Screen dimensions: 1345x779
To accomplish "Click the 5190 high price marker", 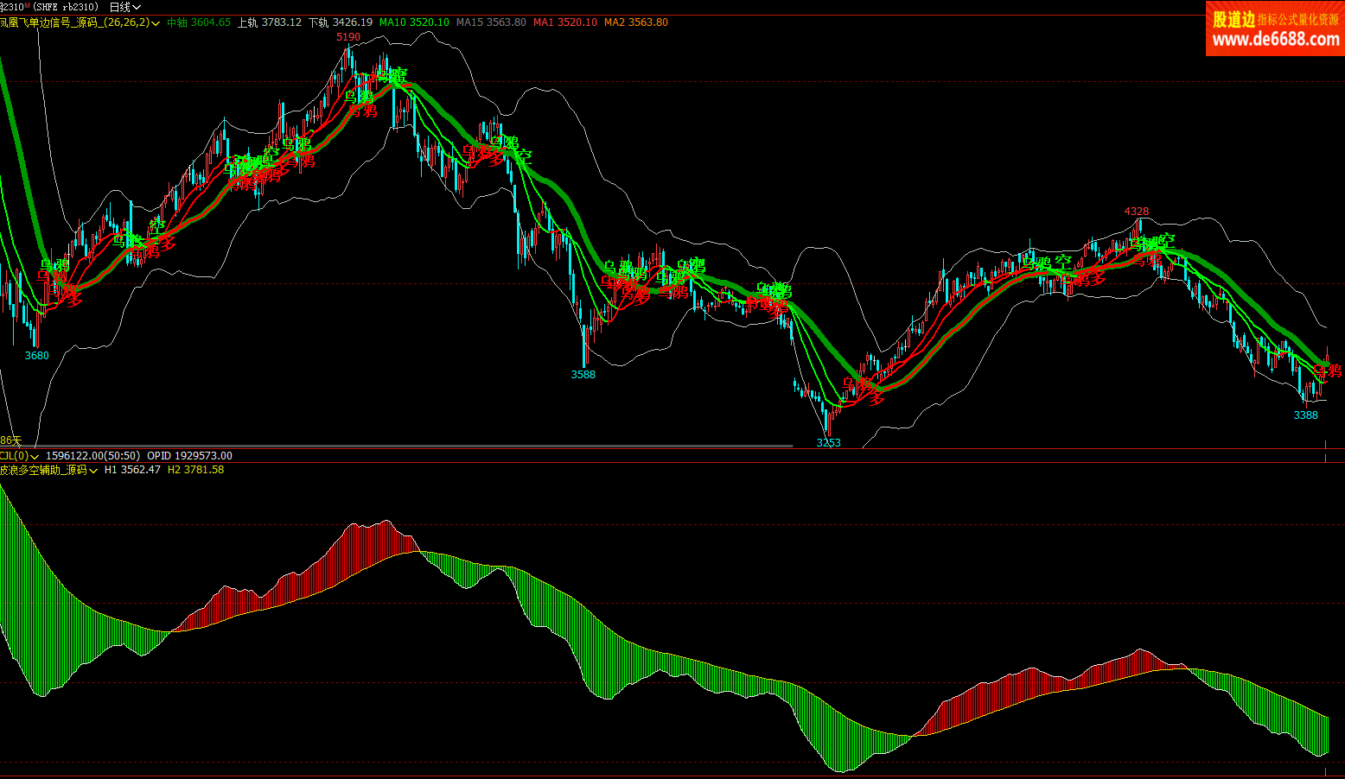I will [x=348, y=37].
